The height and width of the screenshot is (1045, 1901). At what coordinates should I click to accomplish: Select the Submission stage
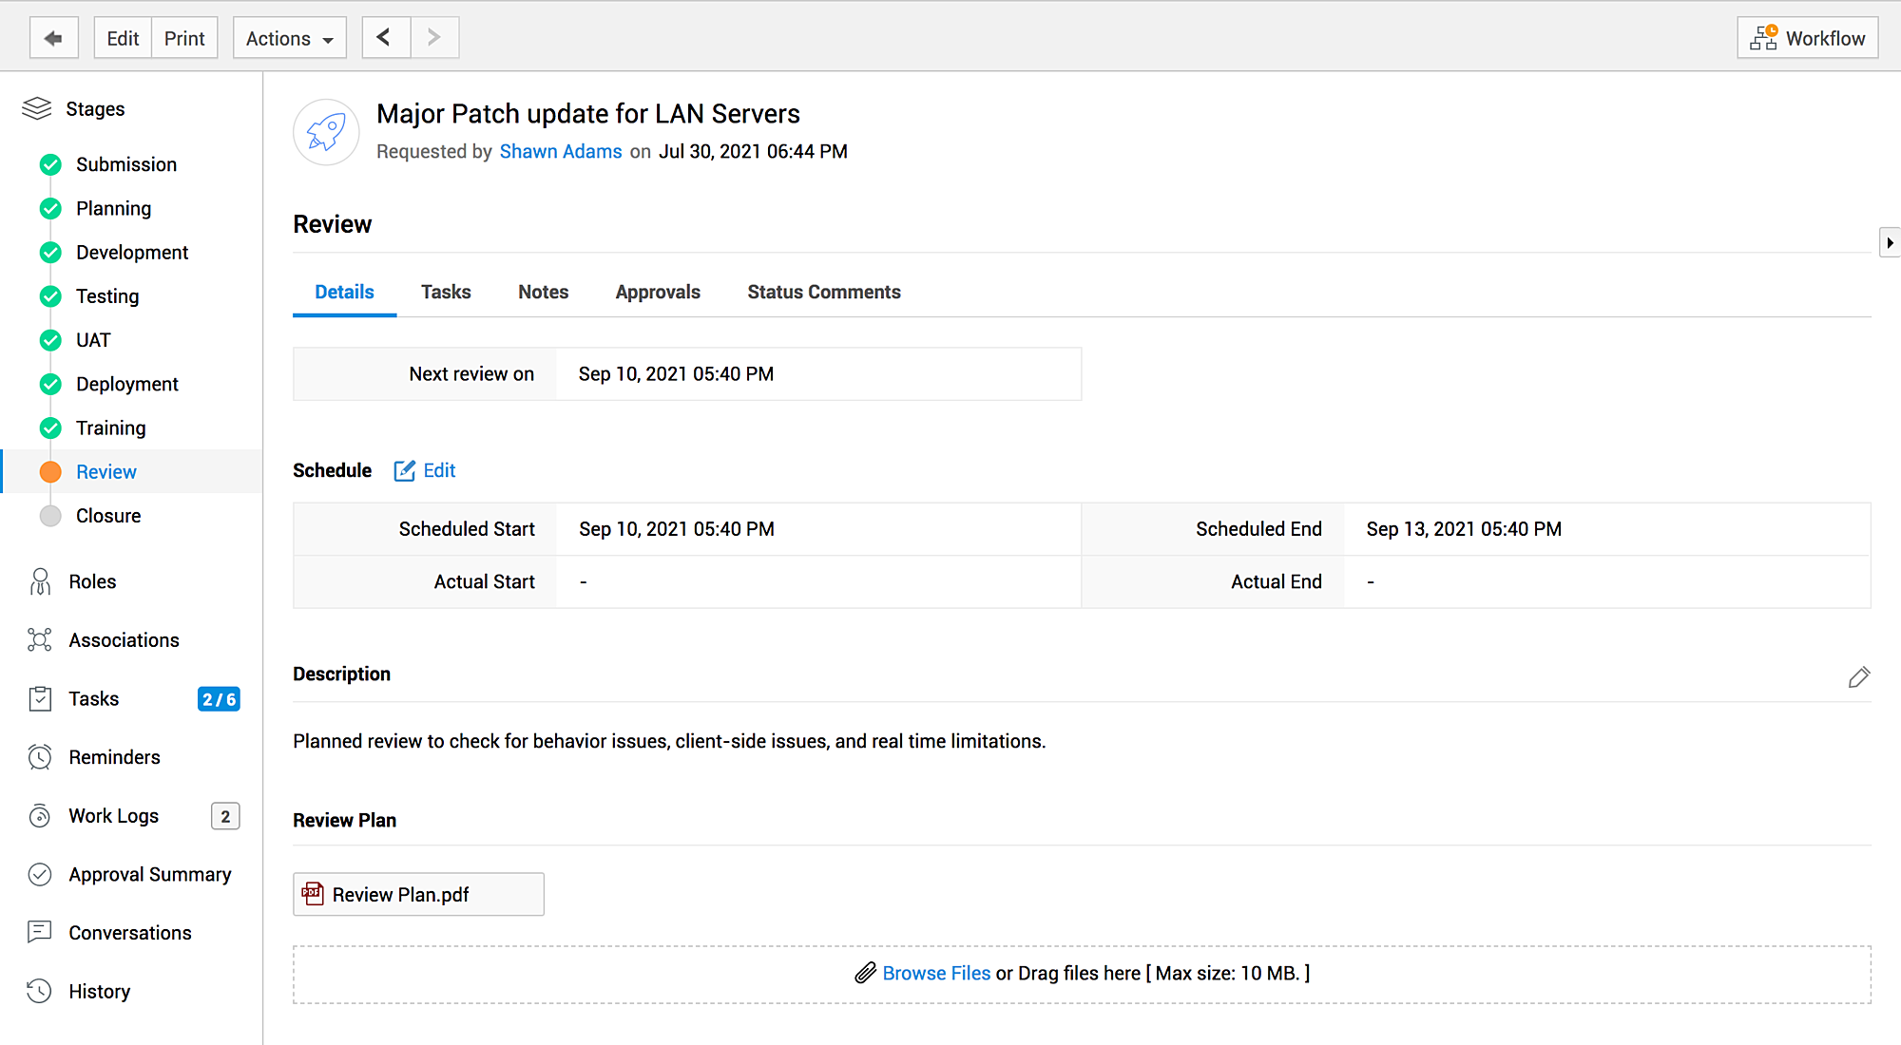pos(126,164)
